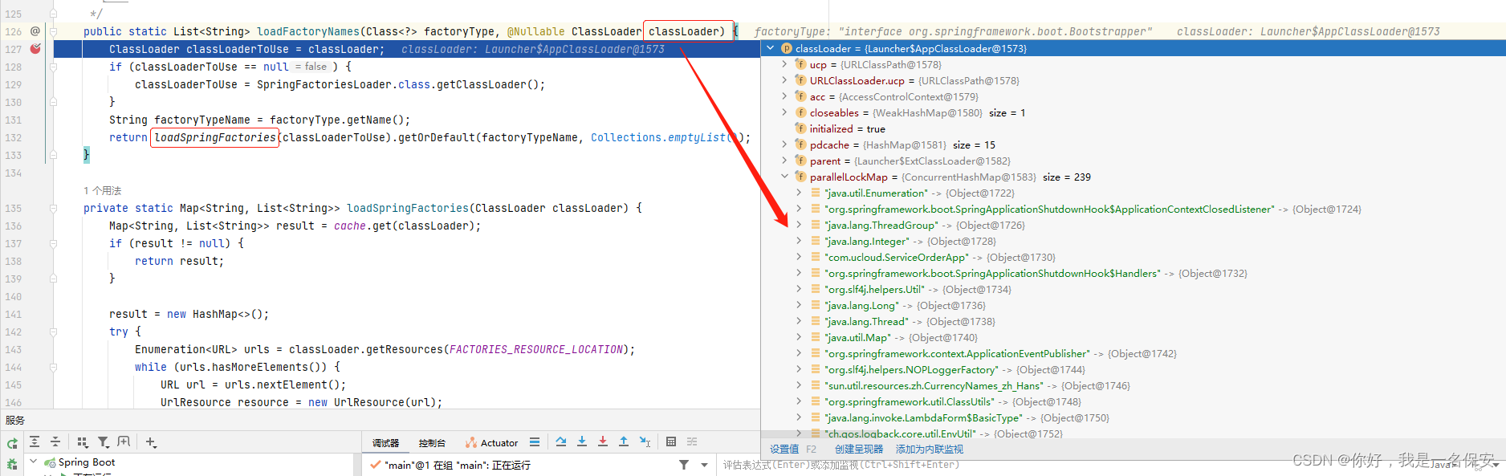Click the Step Out up-arrow icon
This screenshot has height=476, width=1506.
pyautogui.click(x=624, y=441)
